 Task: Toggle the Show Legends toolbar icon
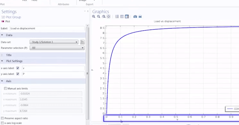click(x=127, y=16)
